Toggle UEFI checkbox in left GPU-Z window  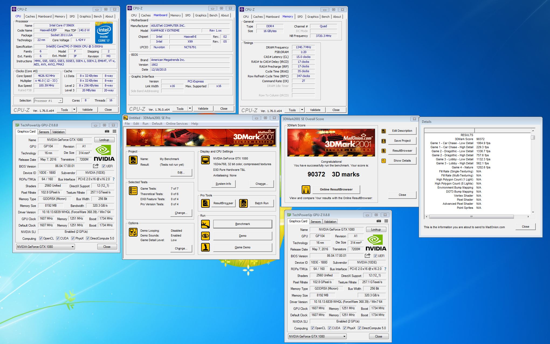(104, 166)
